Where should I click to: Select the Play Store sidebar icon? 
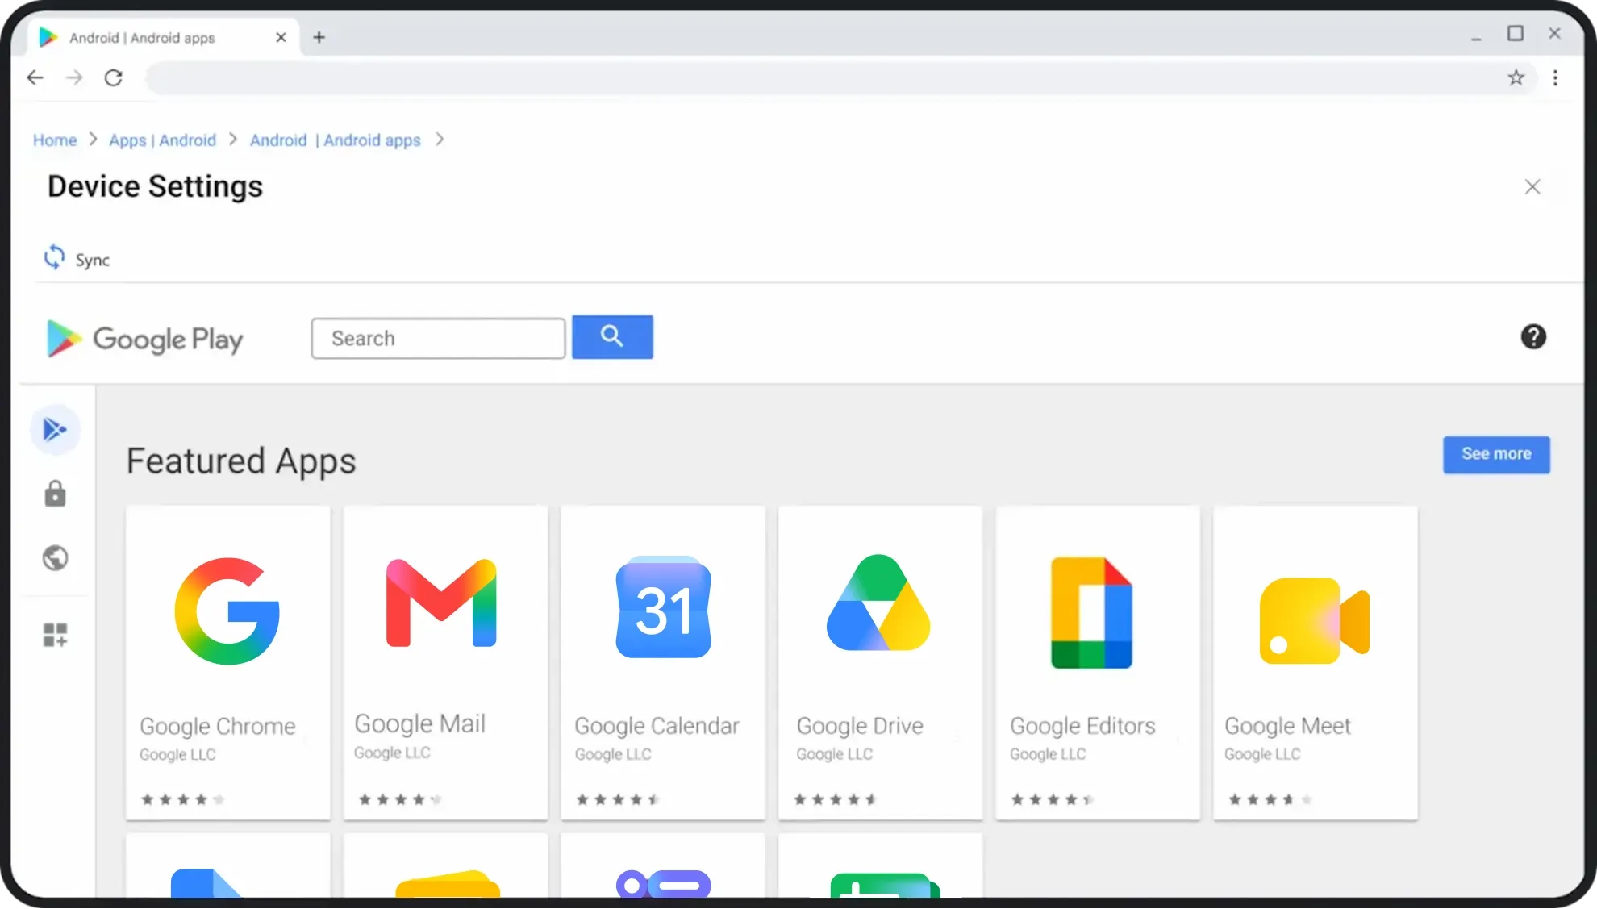[55, 430]
